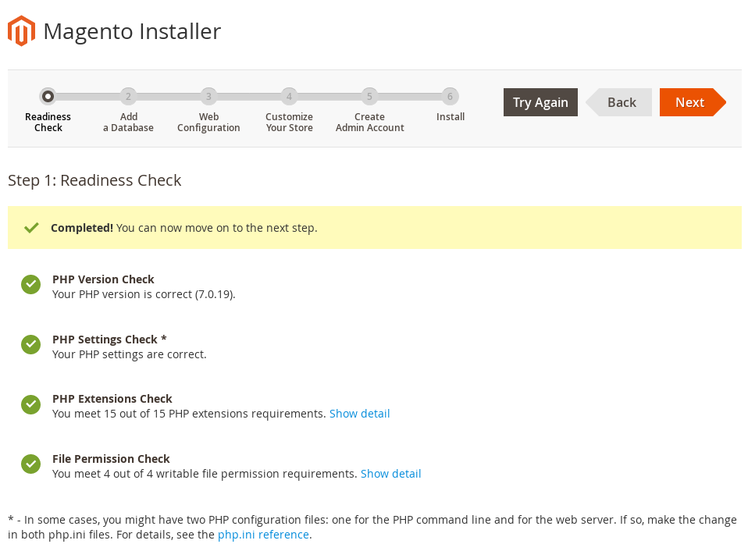Select step 3 Web Configuration circle

pos(208,96)
